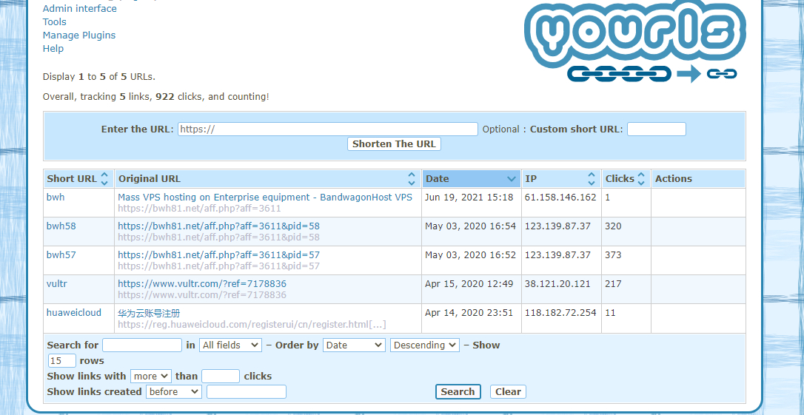Open blue bwh81 aff pid=58 title link
Viewport: 804px width, 415px height.
click(219, 226)
